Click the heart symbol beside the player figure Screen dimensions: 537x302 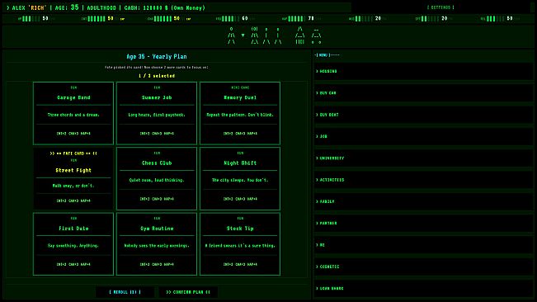pos(243,35)
